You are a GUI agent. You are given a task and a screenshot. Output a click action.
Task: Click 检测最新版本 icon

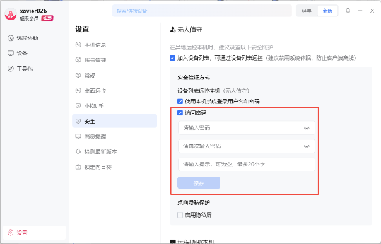coord(78,151)
